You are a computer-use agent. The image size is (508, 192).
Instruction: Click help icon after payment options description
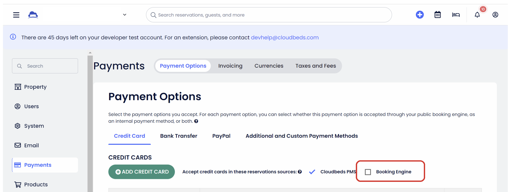[x=196, y=121]
